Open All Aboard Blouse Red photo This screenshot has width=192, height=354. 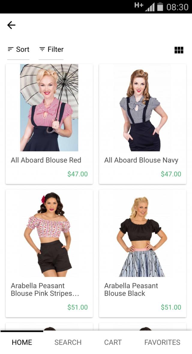(x=49, y=108)
